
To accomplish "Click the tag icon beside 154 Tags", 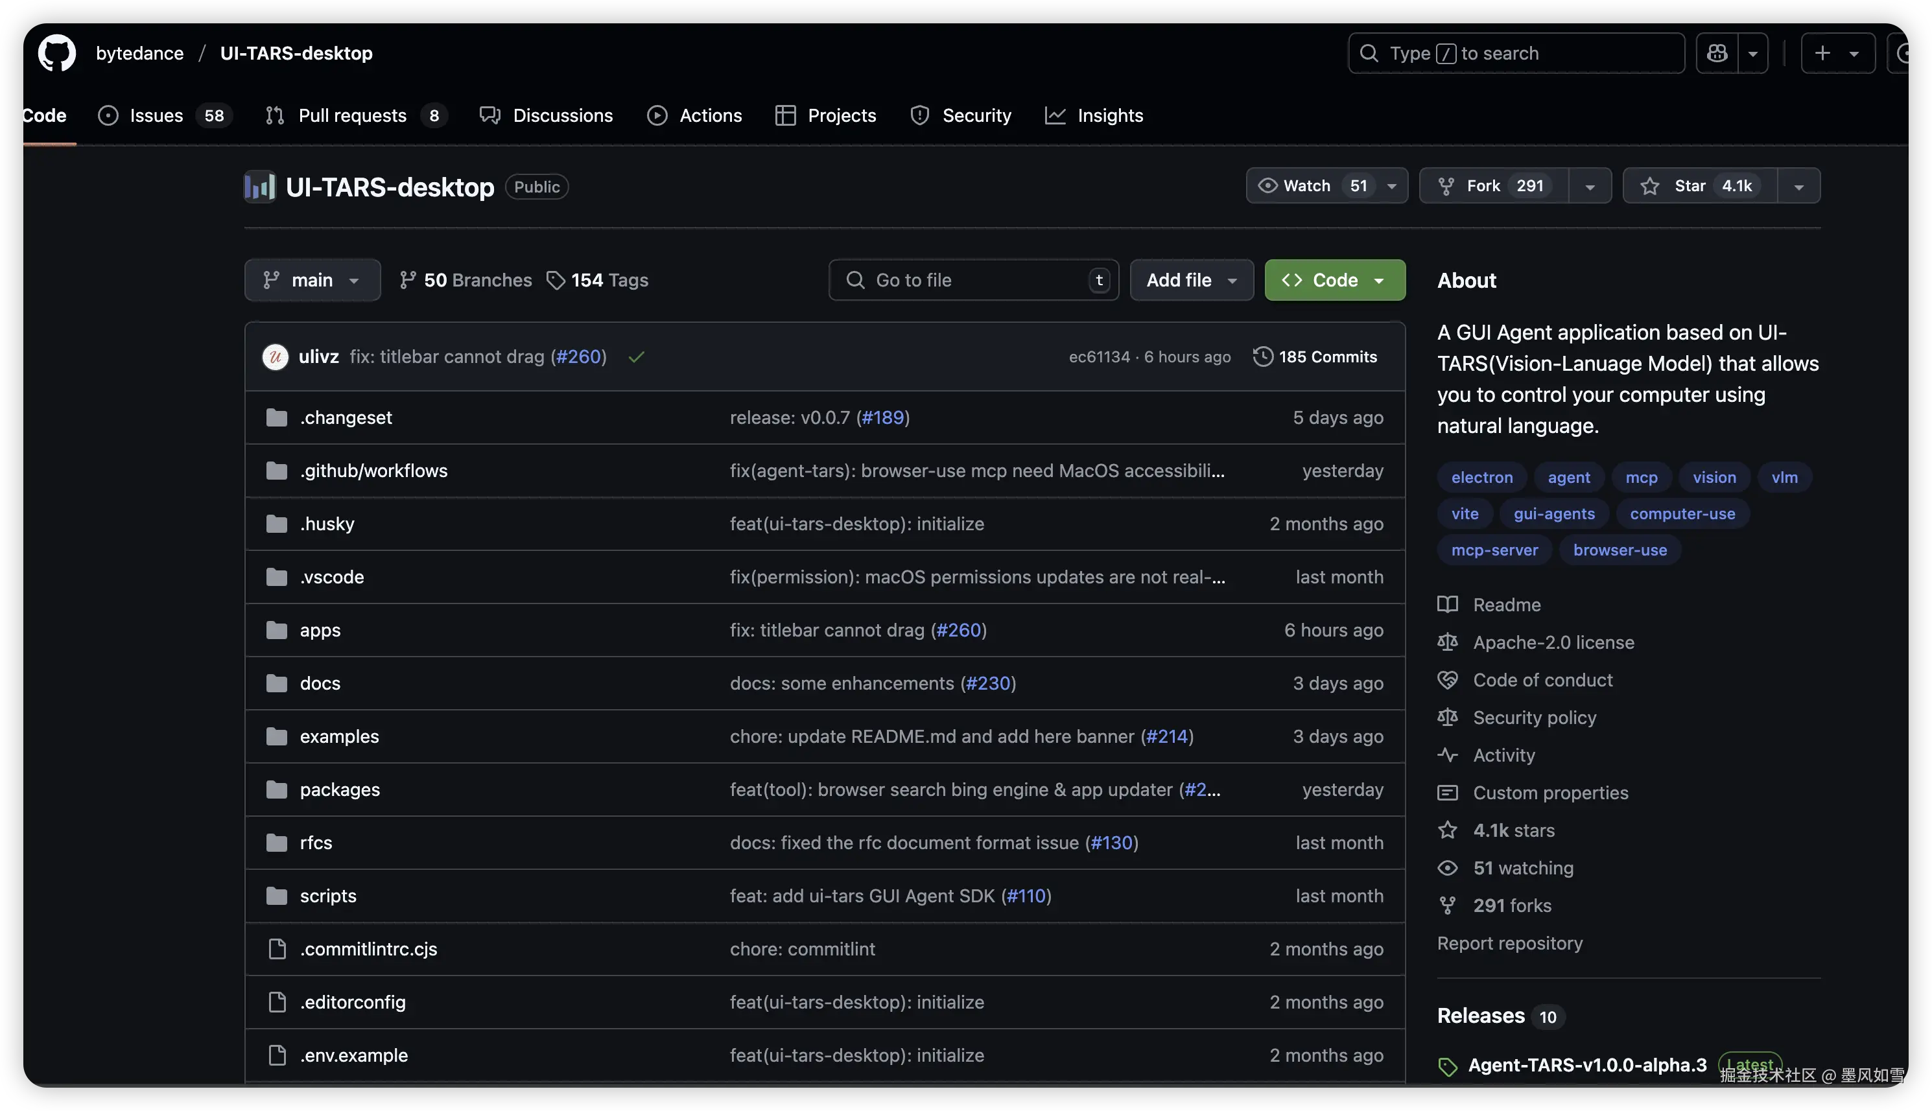I will (x=556, y=280).
